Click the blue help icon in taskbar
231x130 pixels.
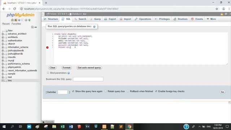[x=186, y=127]
